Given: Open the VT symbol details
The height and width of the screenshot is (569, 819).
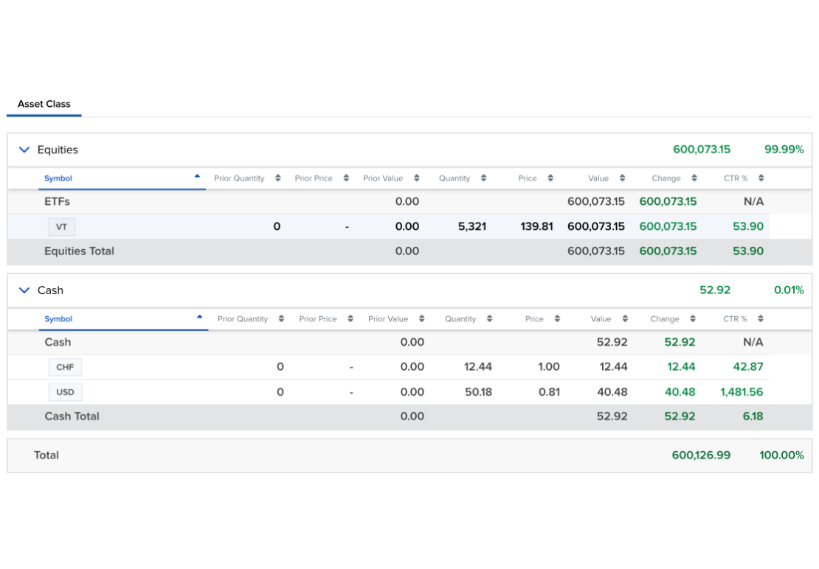Looking at the screenshot, I should pos(61,226).
